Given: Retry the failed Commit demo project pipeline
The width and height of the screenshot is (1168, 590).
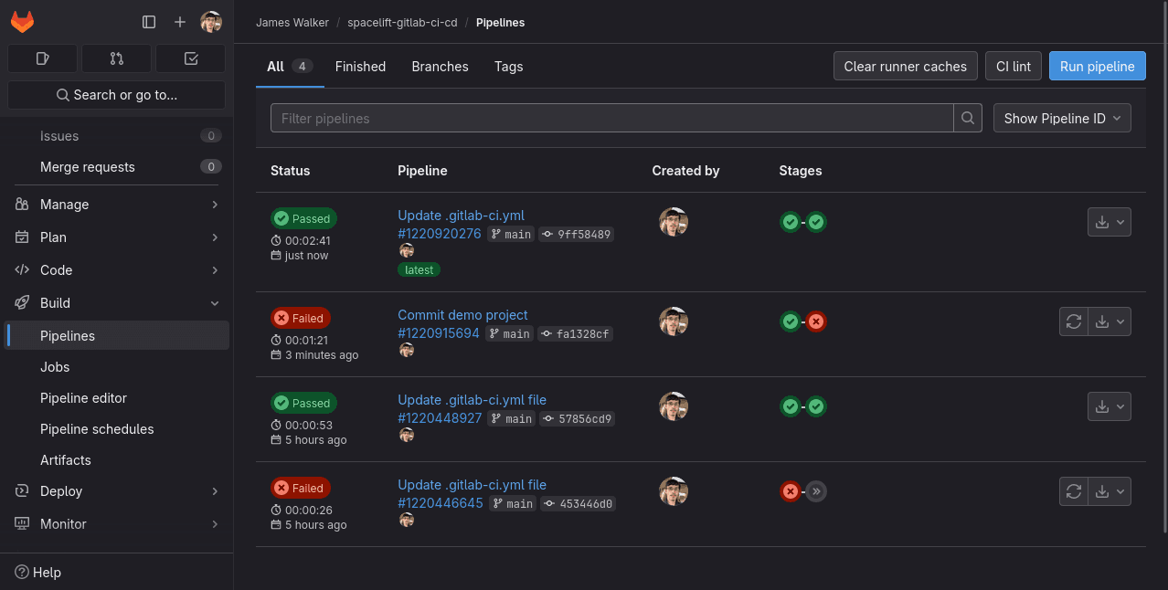Looking at the screenshot, I should 1074,321.
